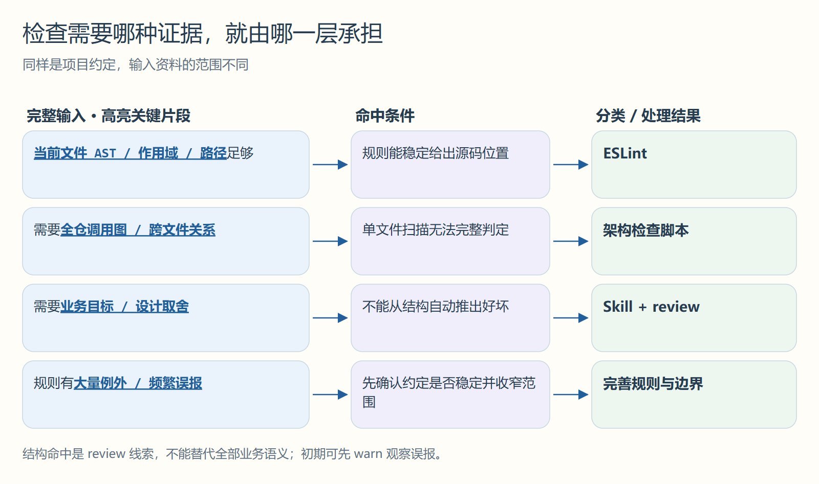
Task: Click the ESLint result card
Action: [694, 165]
